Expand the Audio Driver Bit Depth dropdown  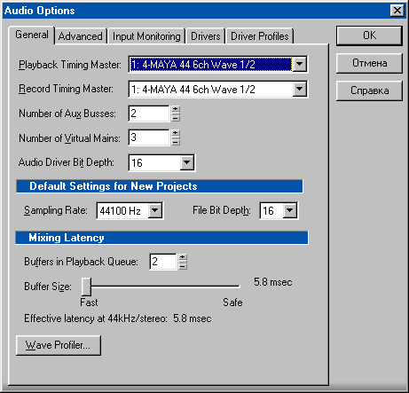pos(187,162)
